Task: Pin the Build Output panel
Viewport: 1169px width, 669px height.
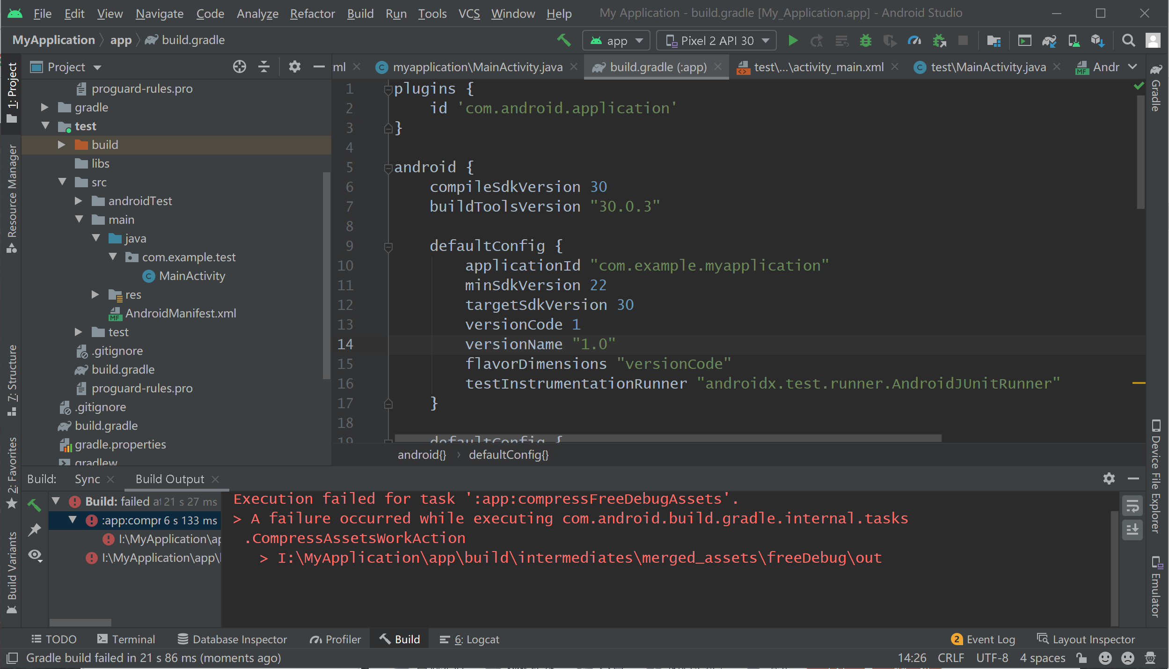Action: click(34, 529)
